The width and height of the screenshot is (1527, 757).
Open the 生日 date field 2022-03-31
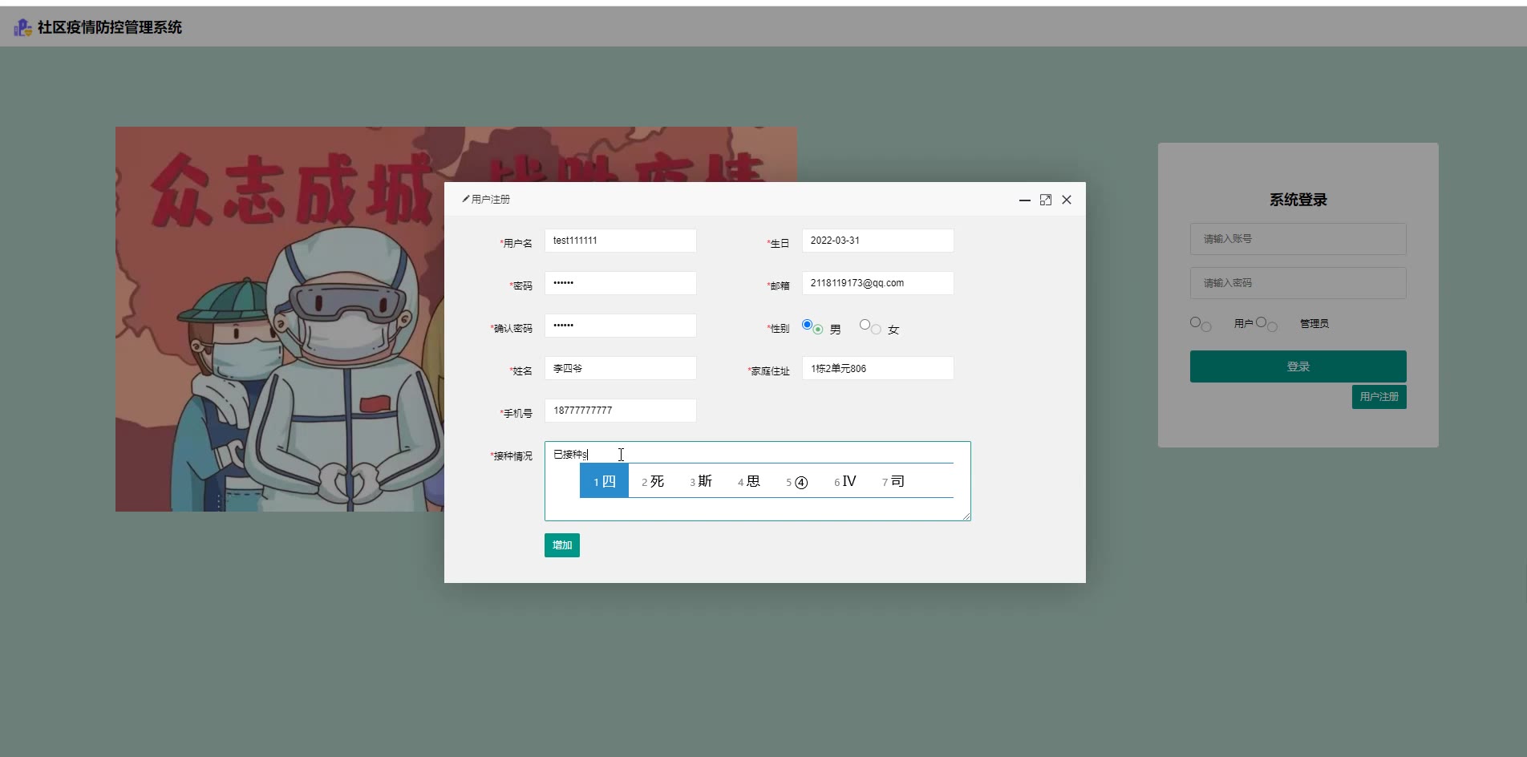pyautogui.click(x=878, y=241)
